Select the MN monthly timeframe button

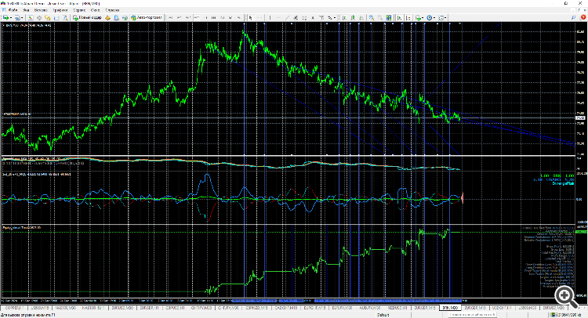tap(239, 17)
